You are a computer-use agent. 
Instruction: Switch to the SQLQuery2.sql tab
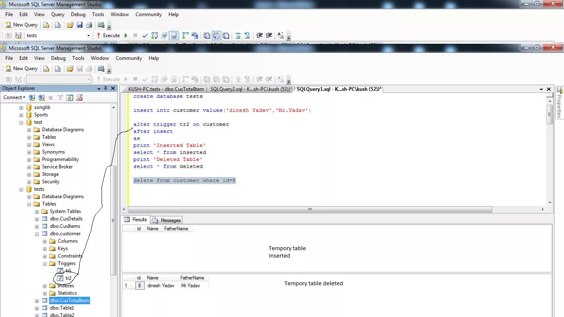251,89
